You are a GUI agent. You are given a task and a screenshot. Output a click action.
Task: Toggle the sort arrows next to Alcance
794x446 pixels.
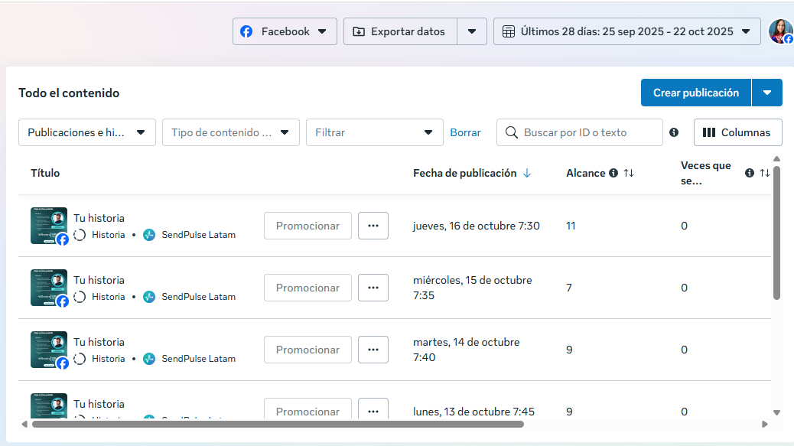628,173
